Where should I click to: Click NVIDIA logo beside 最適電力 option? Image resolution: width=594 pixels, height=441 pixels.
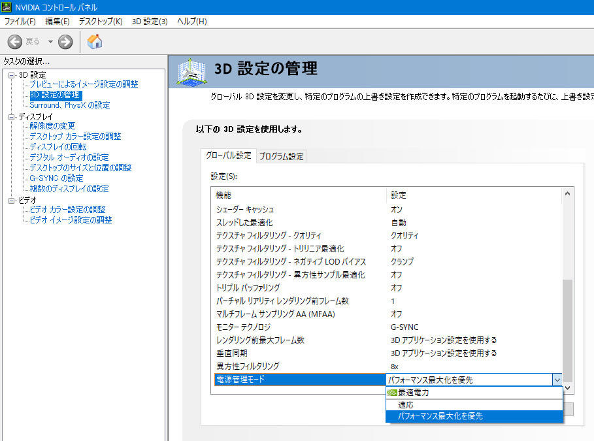[392, 393]
